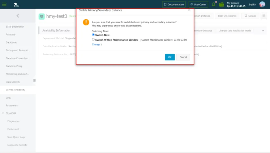This screenshot has width=270, height=153.
Task: Confirm the switch with OK
Action: tap(170, 57)
